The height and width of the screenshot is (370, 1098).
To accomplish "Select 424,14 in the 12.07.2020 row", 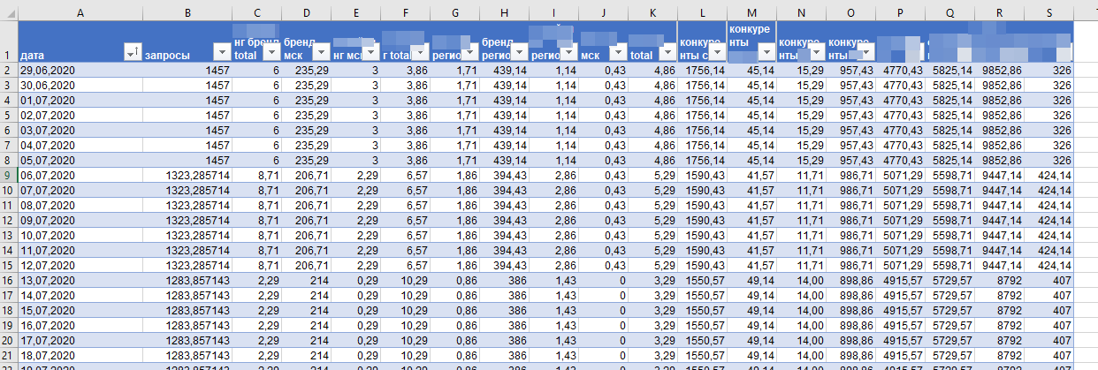I will [x=1048, y=265].
